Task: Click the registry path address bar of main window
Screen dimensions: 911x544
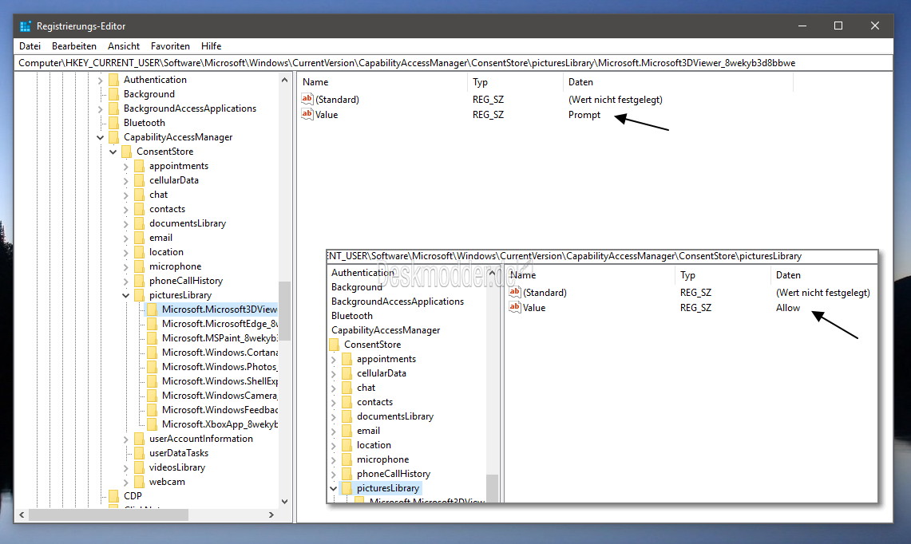Action: click(x=454, y=63)
